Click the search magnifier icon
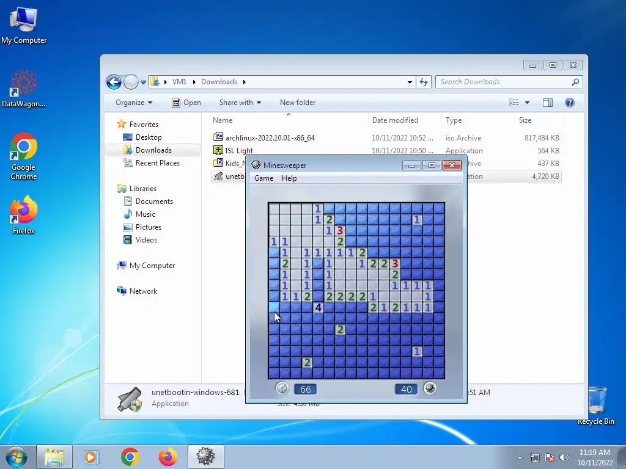The height and width of the screenshot is (469, 626). coord(575,82)
